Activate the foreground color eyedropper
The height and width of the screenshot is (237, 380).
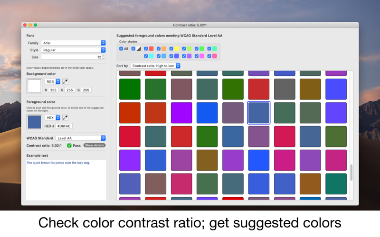(65, 118)
